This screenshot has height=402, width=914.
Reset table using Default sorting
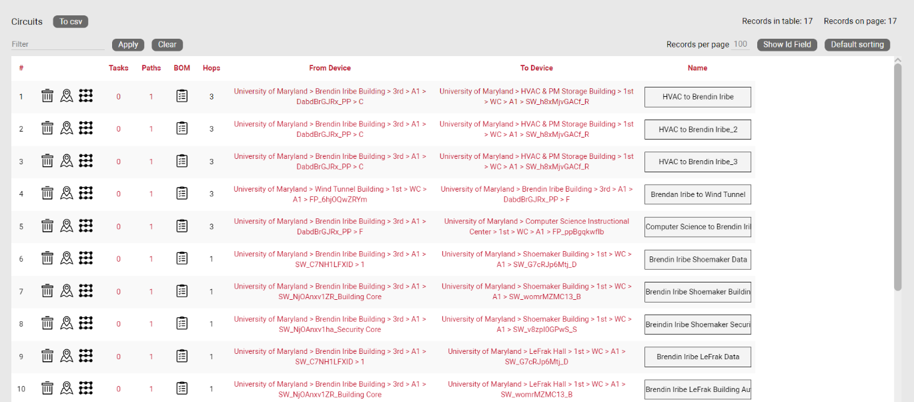(x=857, y=45)
